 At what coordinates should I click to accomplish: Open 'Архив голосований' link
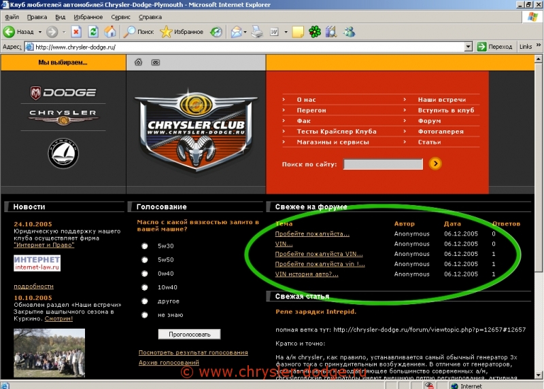[169, 363]
